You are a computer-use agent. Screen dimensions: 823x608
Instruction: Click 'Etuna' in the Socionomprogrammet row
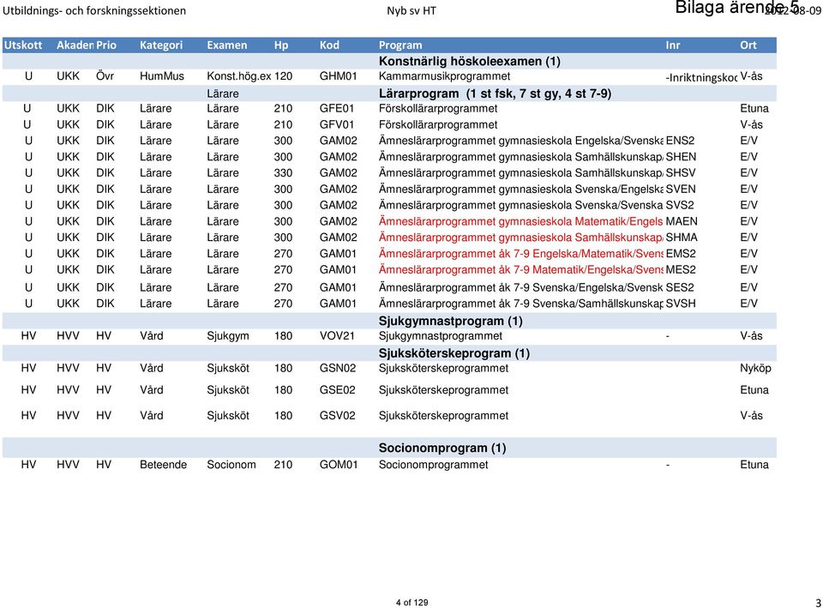pyautogui.click(x=754, y=465)
